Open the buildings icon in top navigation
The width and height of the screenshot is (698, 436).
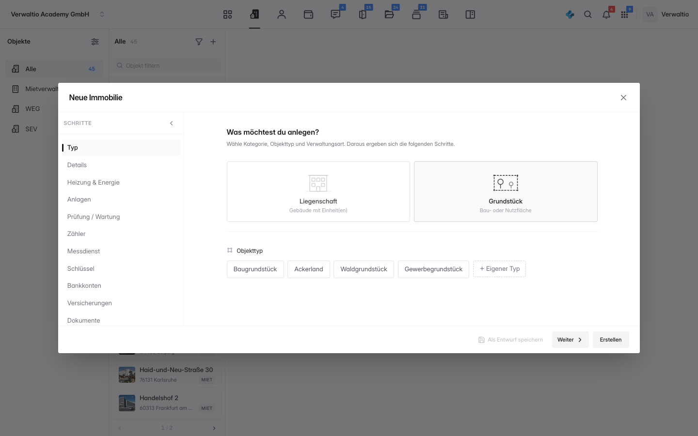click(254, 15)
